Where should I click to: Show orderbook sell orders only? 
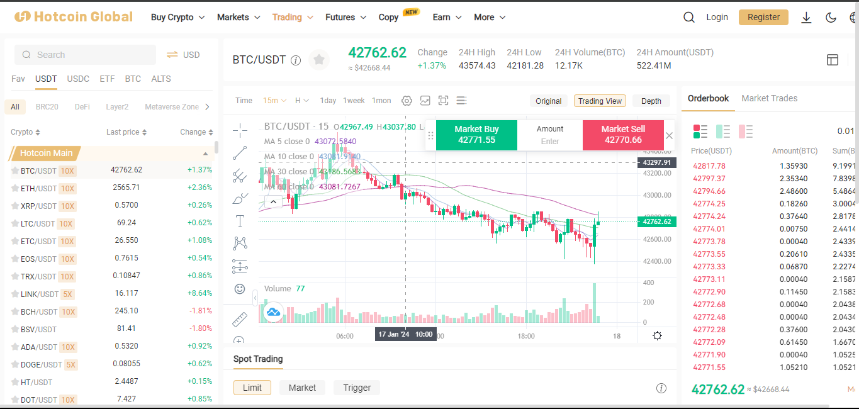(746, 132)
